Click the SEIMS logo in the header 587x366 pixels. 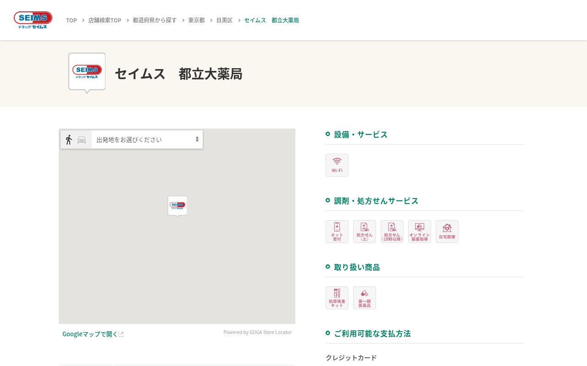point(33,20)
